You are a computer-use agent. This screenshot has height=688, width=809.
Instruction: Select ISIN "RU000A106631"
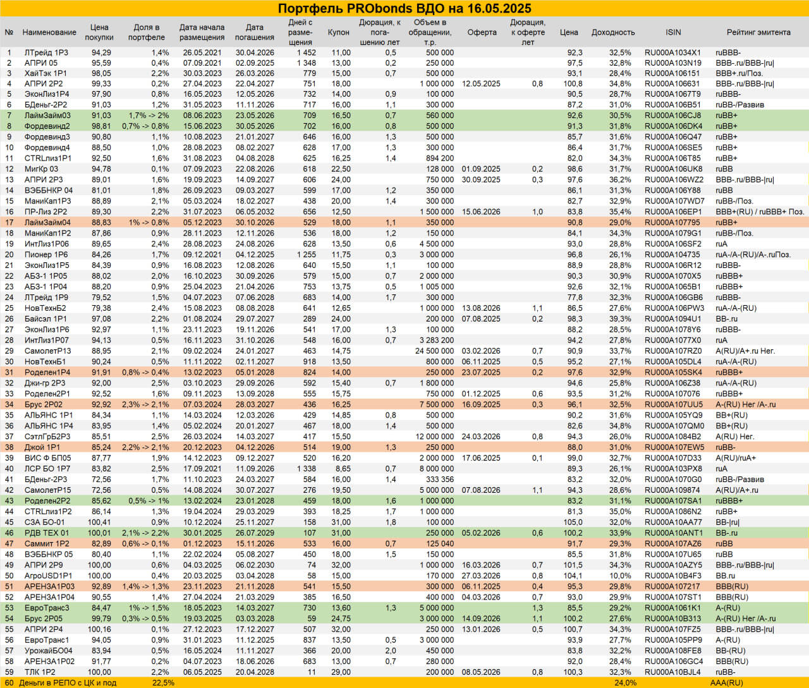click(x=672, y=84)
